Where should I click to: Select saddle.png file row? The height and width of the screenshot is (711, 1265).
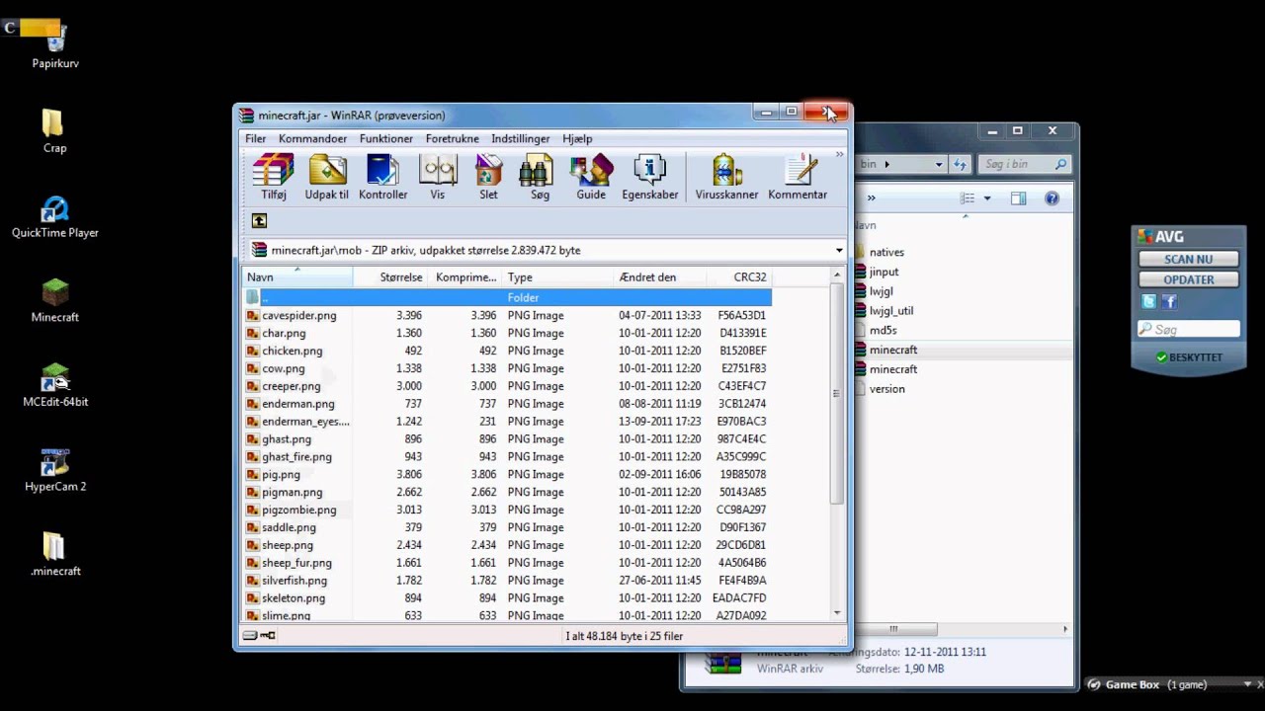(x=507, y=527)
